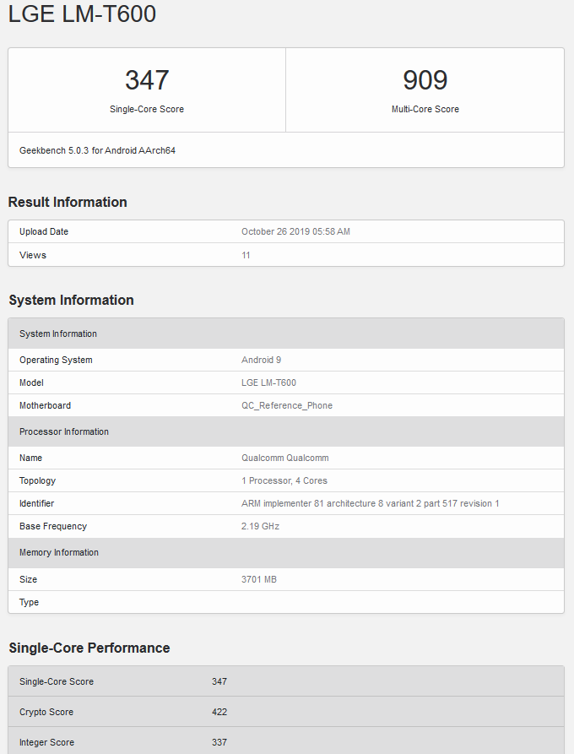Click the Crypto Score value 422

point(219,712)
